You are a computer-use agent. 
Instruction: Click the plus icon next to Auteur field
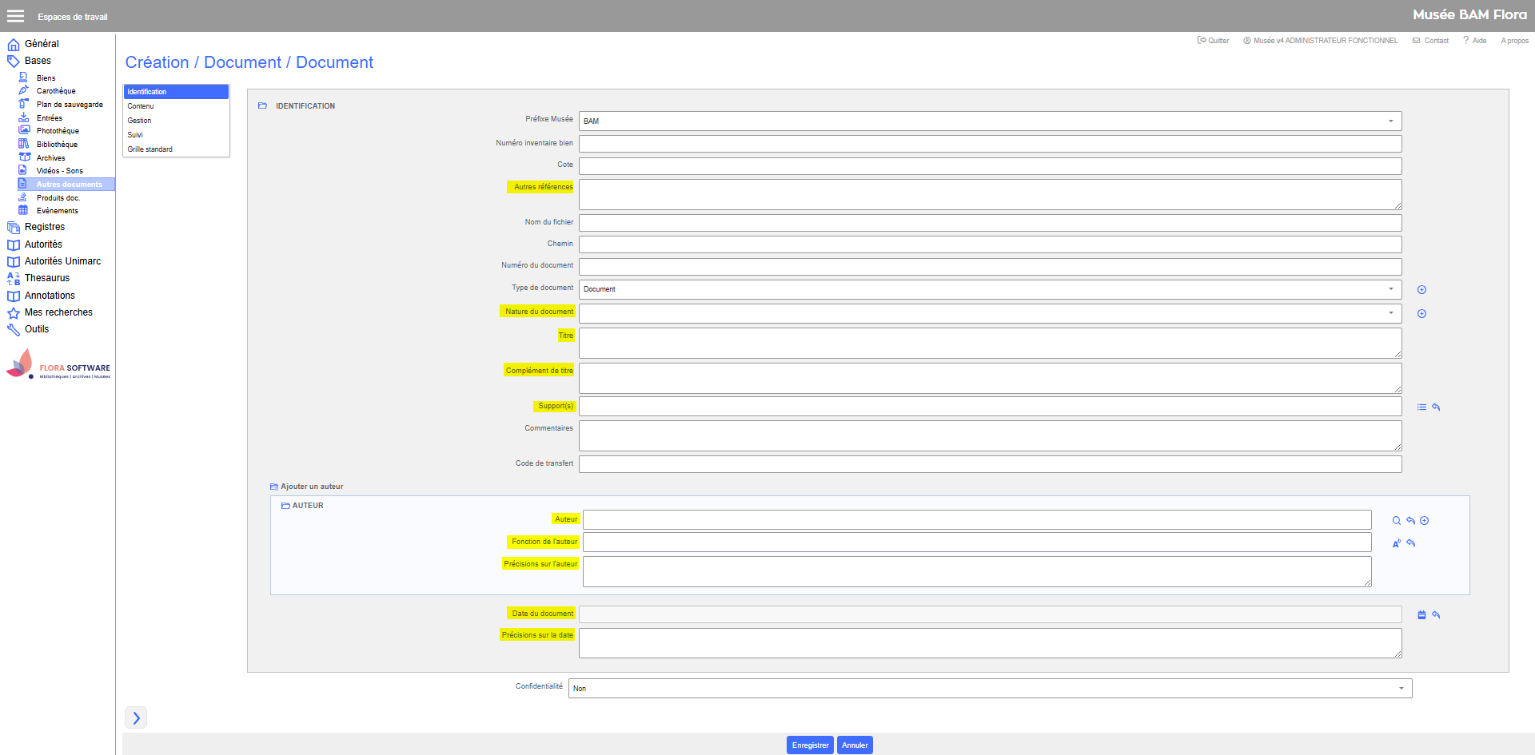(1425, 521)
